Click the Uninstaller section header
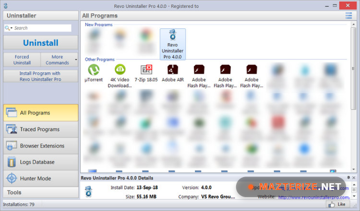 (x=41, y=15)
